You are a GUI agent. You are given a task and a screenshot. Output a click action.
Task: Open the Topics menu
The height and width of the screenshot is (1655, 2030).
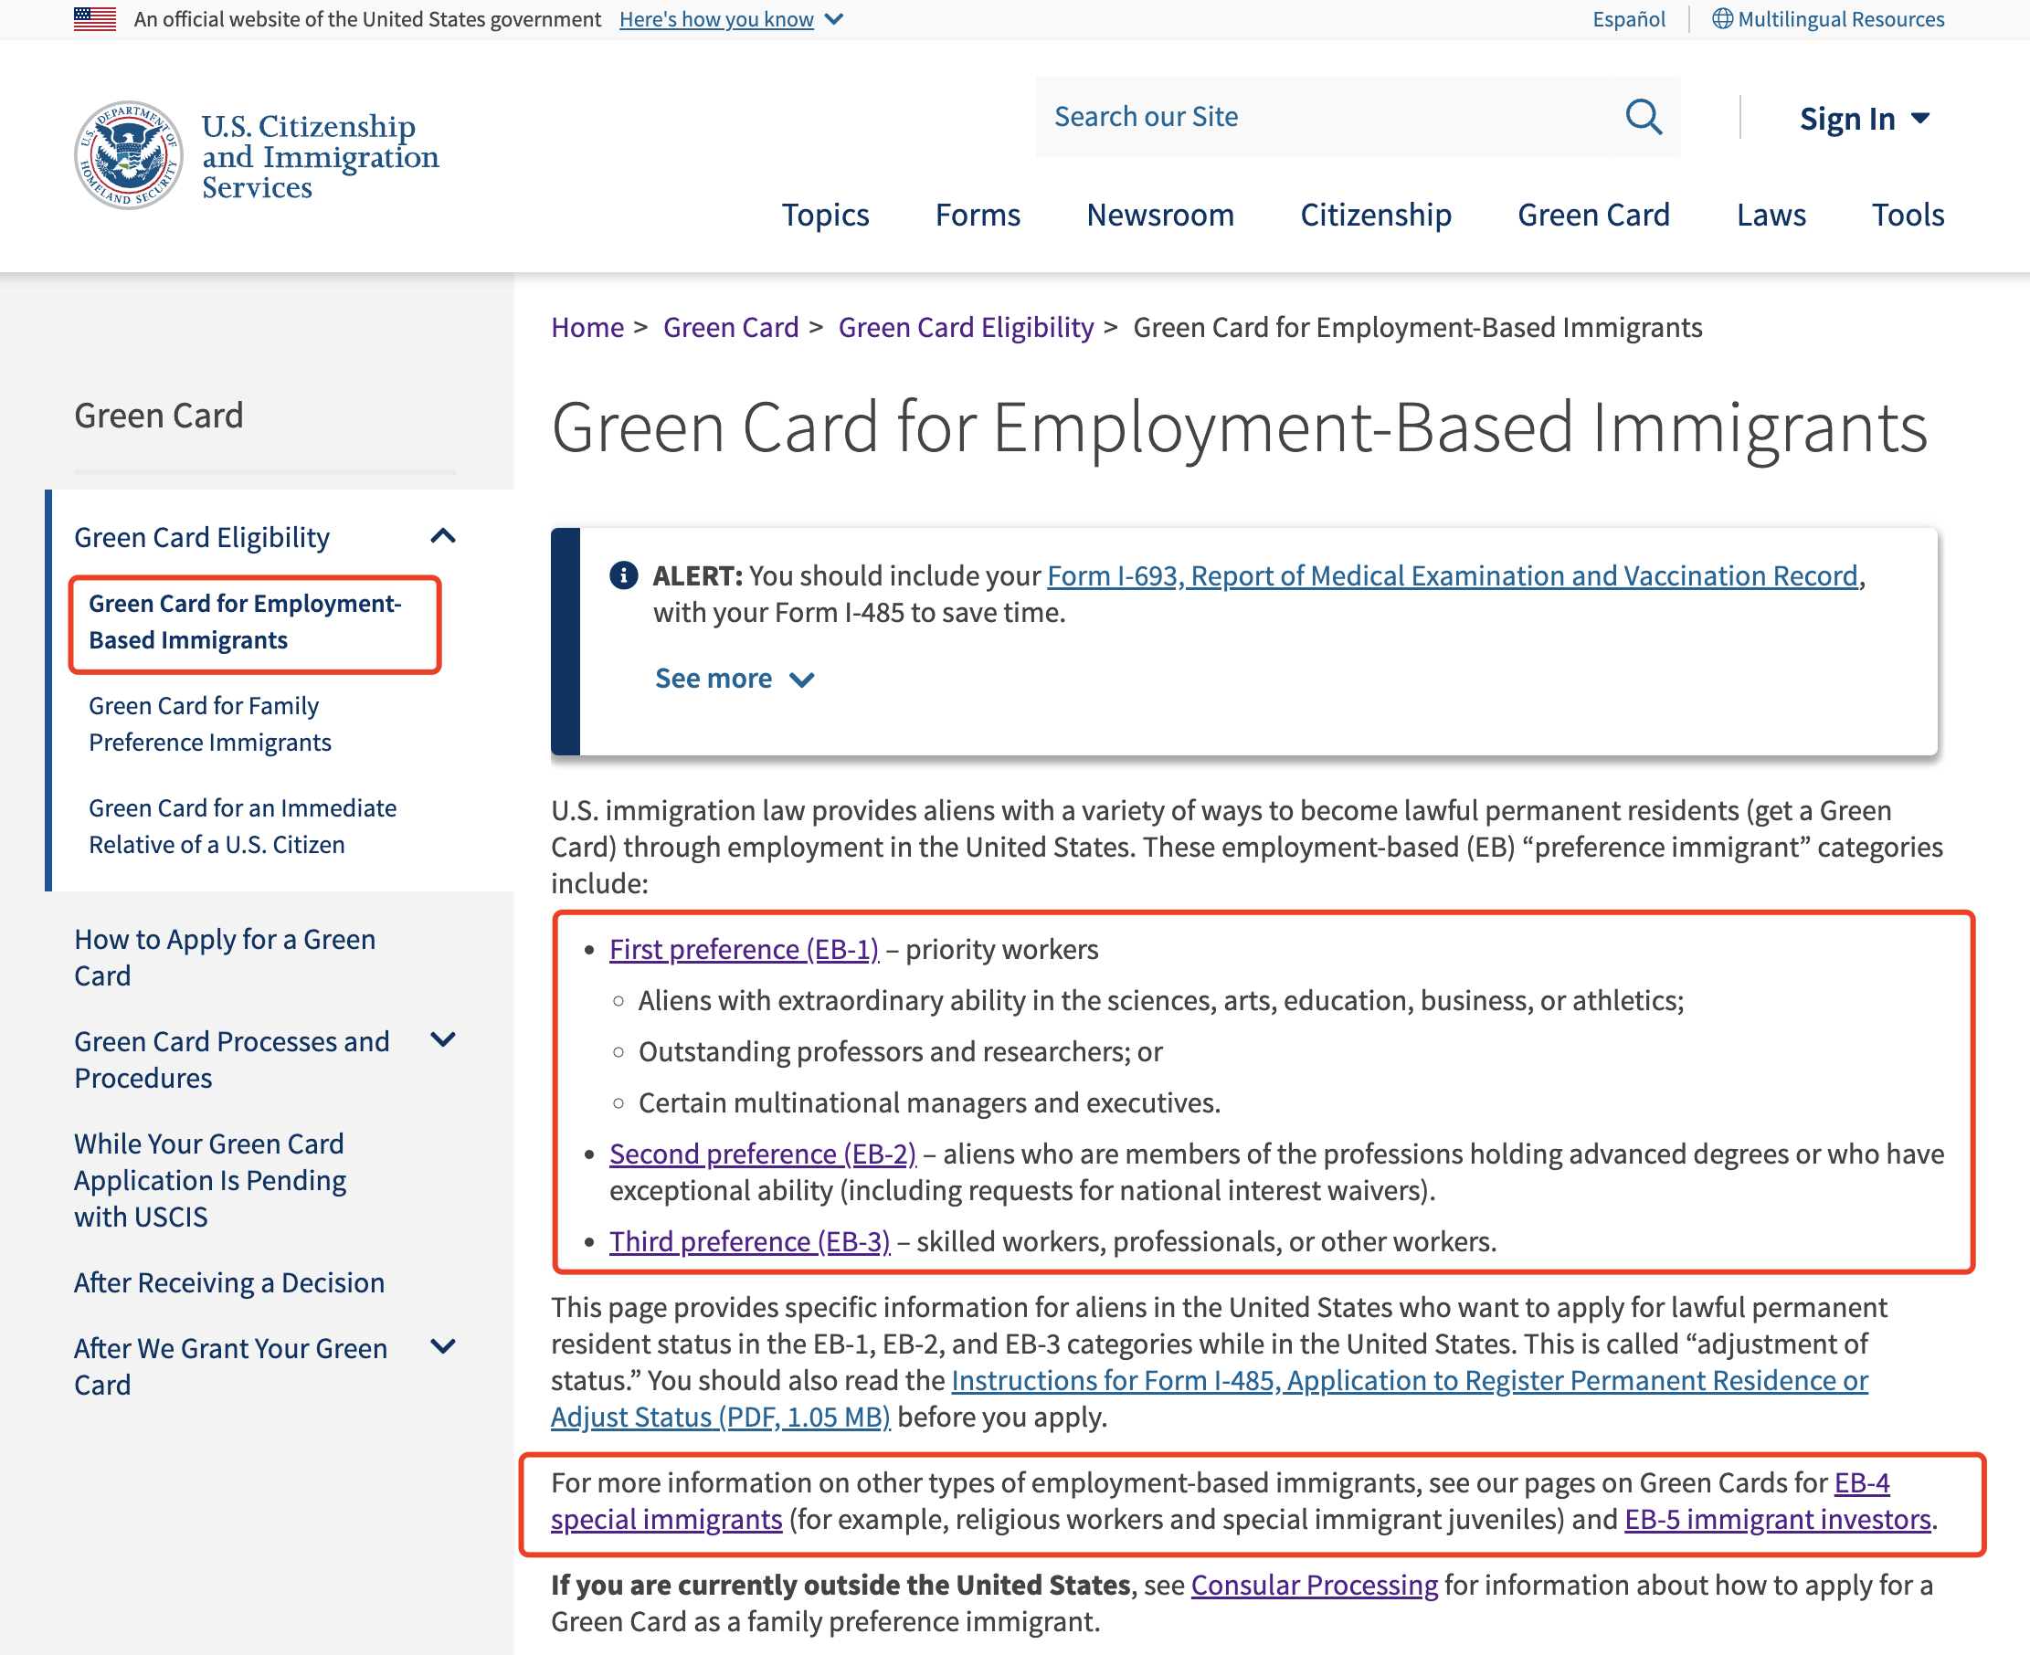tap(825, 215)
